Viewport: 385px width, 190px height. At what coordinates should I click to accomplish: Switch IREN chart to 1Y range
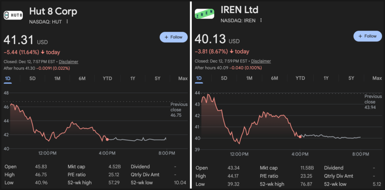(326, 78)
